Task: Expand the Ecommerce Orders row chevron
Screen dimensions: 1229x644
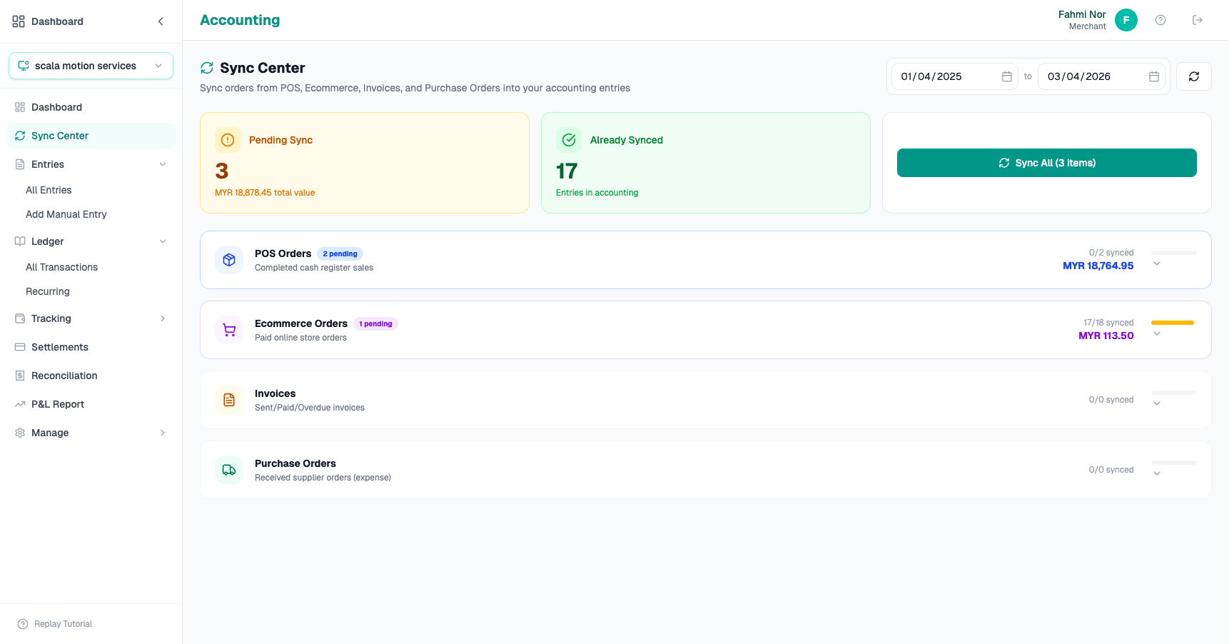Action: tap(1157, 334)
